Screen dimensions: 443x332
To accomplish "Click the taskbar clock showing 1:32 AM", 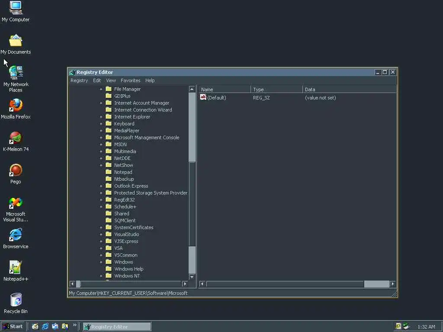I will pos(426,327).
